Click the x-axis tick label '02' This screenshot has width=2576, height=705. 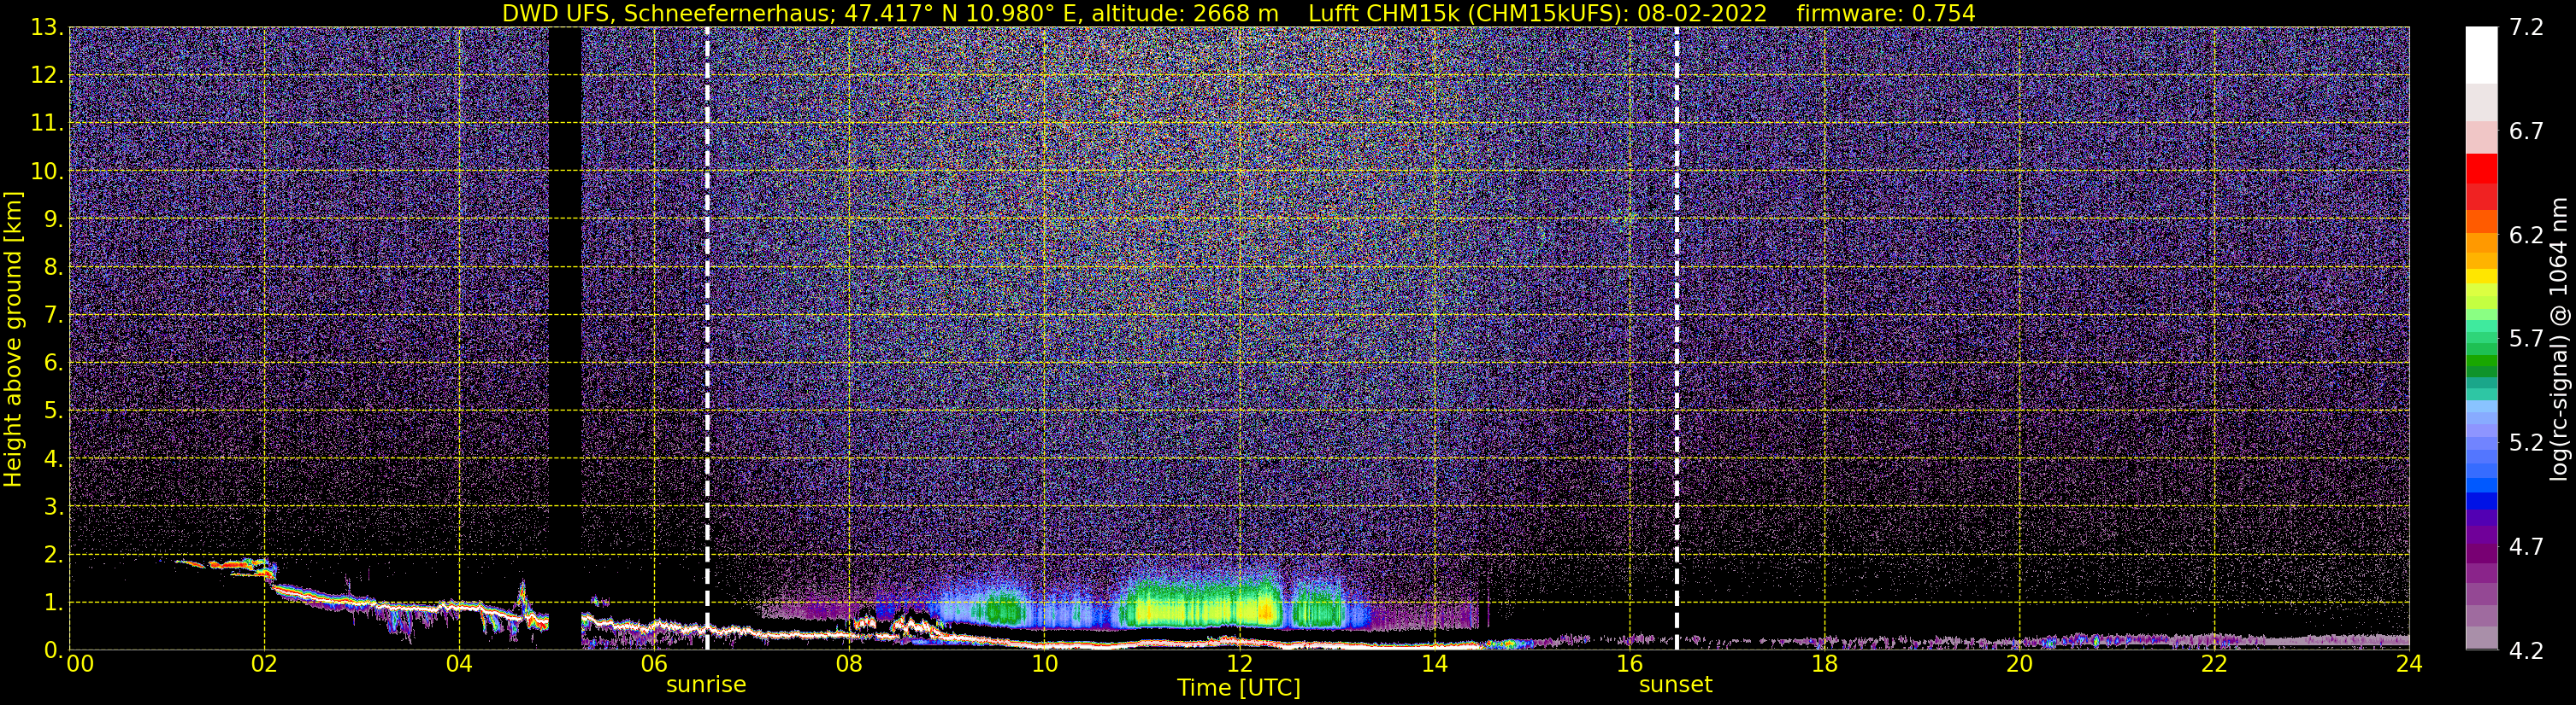(264, 665)
